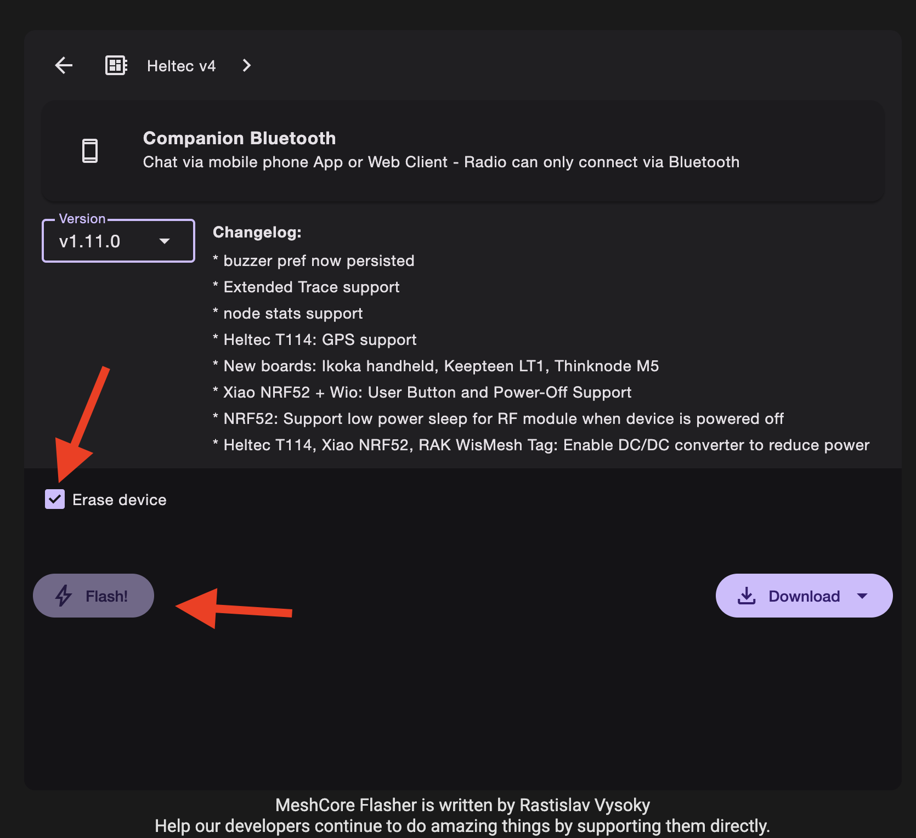Uncheck the Erase device checkbox
This screenshot has height=838, width=916.
click(55, 499)
